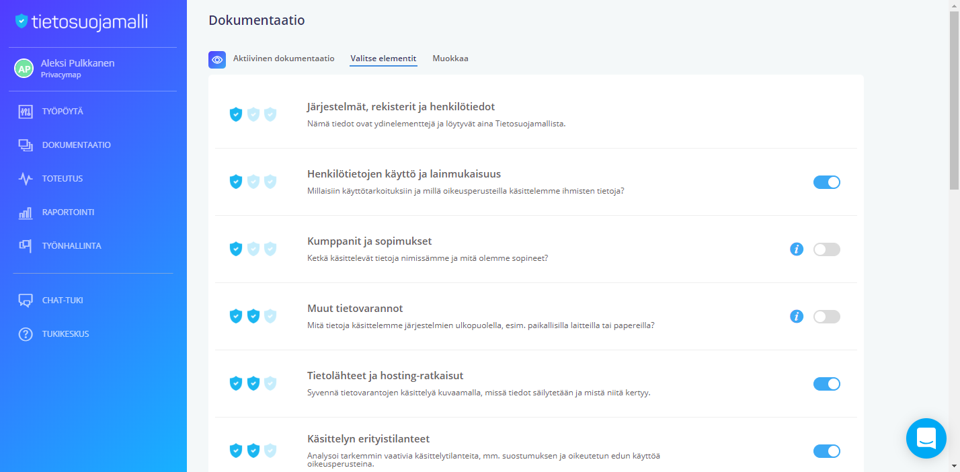
Task: Go to TYÖPÖYTÄ in sidebar
Action: pos(63,112)
